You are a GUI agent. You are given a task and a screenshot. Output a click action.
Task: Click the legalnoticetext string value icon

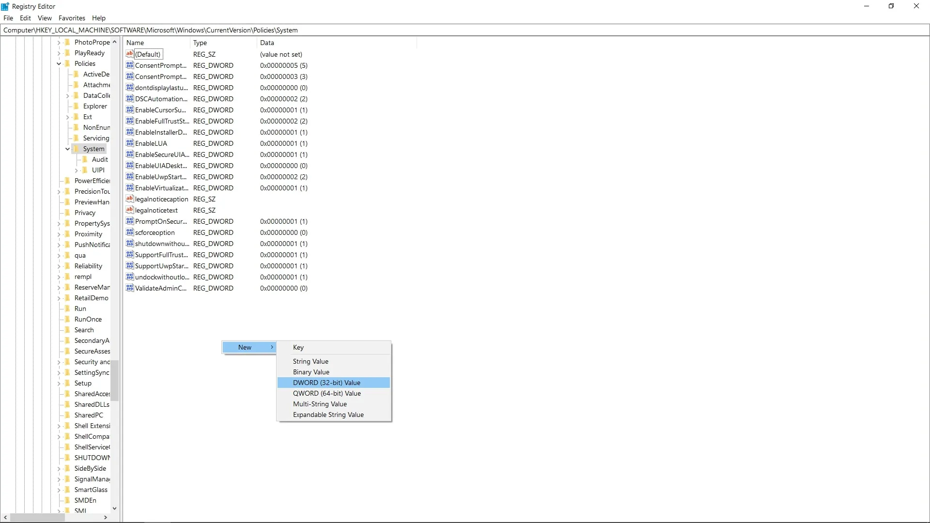coord(129,210)
